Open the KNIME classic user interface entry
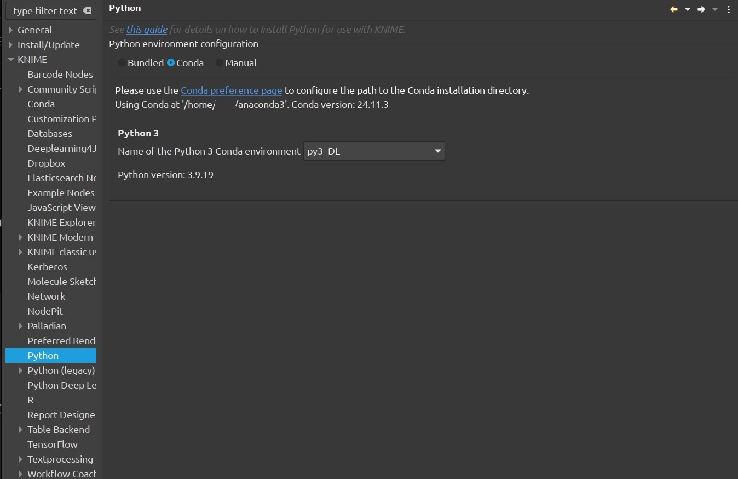 pyautogui.click(x=62, y=252)
